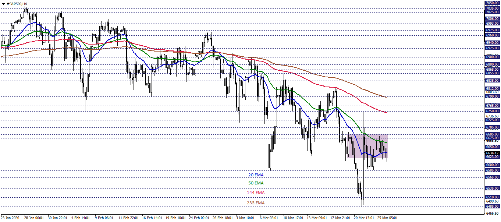Select the 7050.00 price level tag
The width and height of the screenshot is (501, 222).
pos(491,2)
